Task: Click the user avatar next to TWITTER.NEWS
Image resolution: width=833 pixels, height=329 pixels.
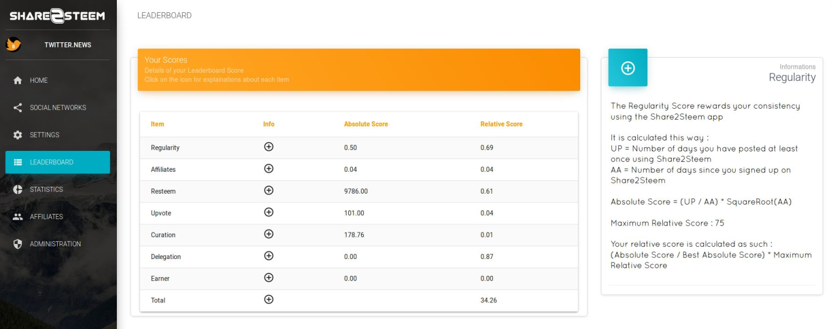Action: (x=13, y=45)
